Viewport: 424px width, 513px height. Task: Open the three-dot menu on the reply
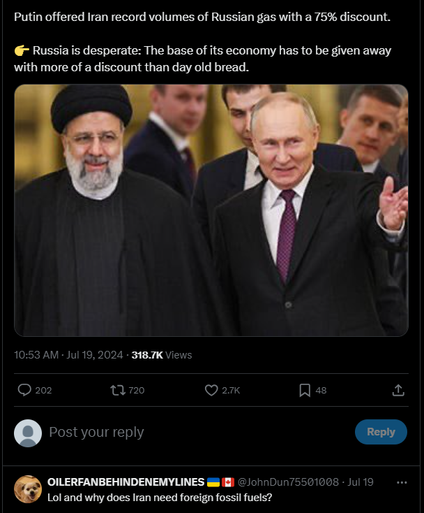402,482
